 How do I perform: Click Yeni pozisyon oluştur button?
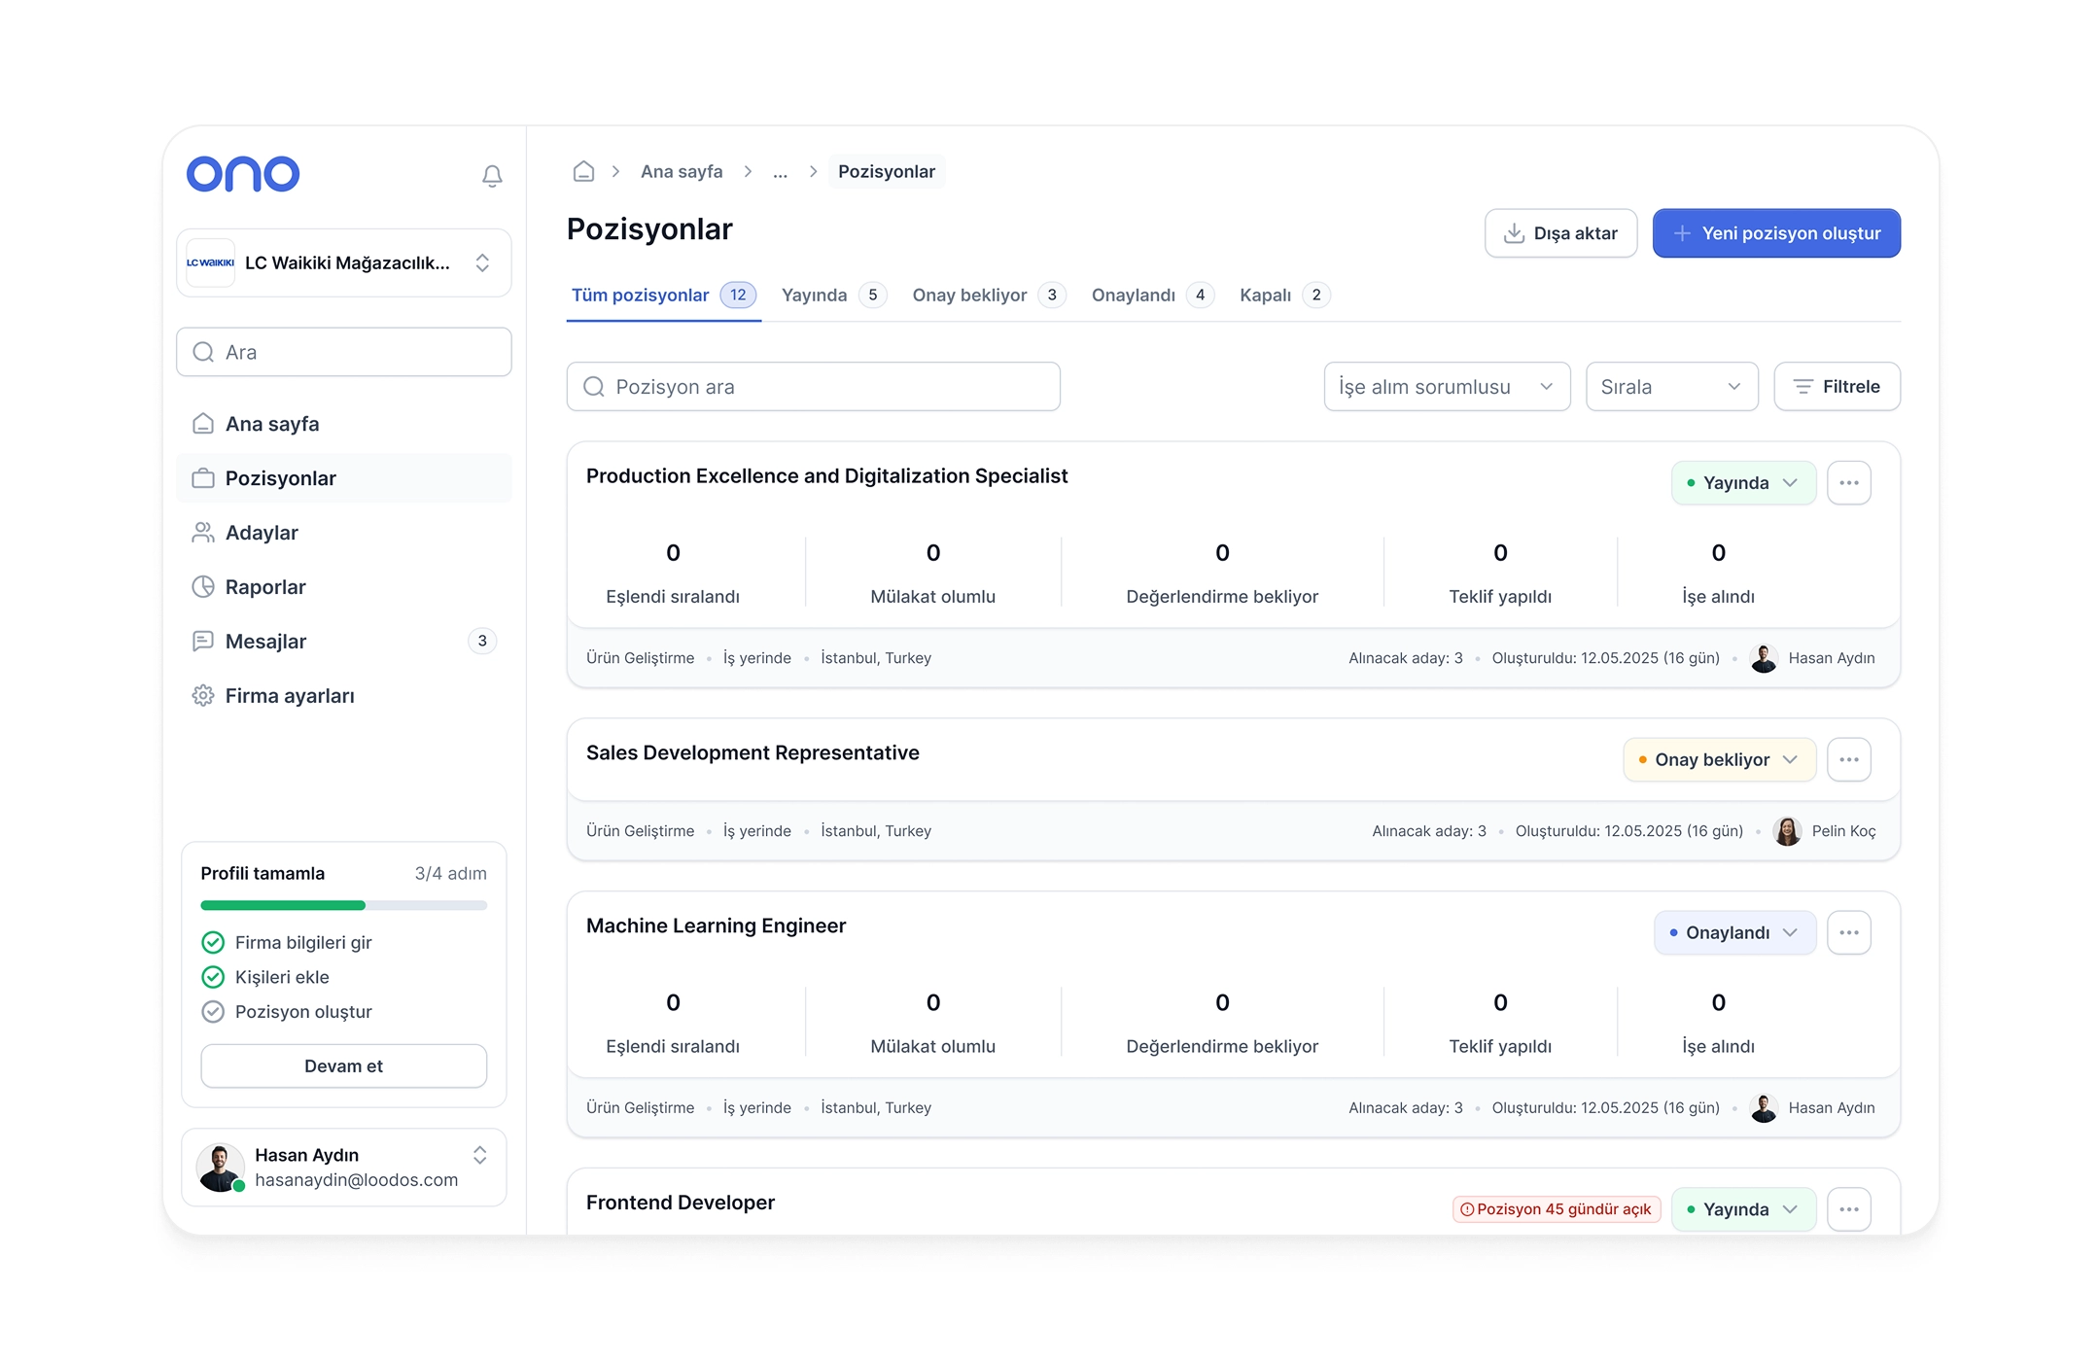click(1775, 233)
